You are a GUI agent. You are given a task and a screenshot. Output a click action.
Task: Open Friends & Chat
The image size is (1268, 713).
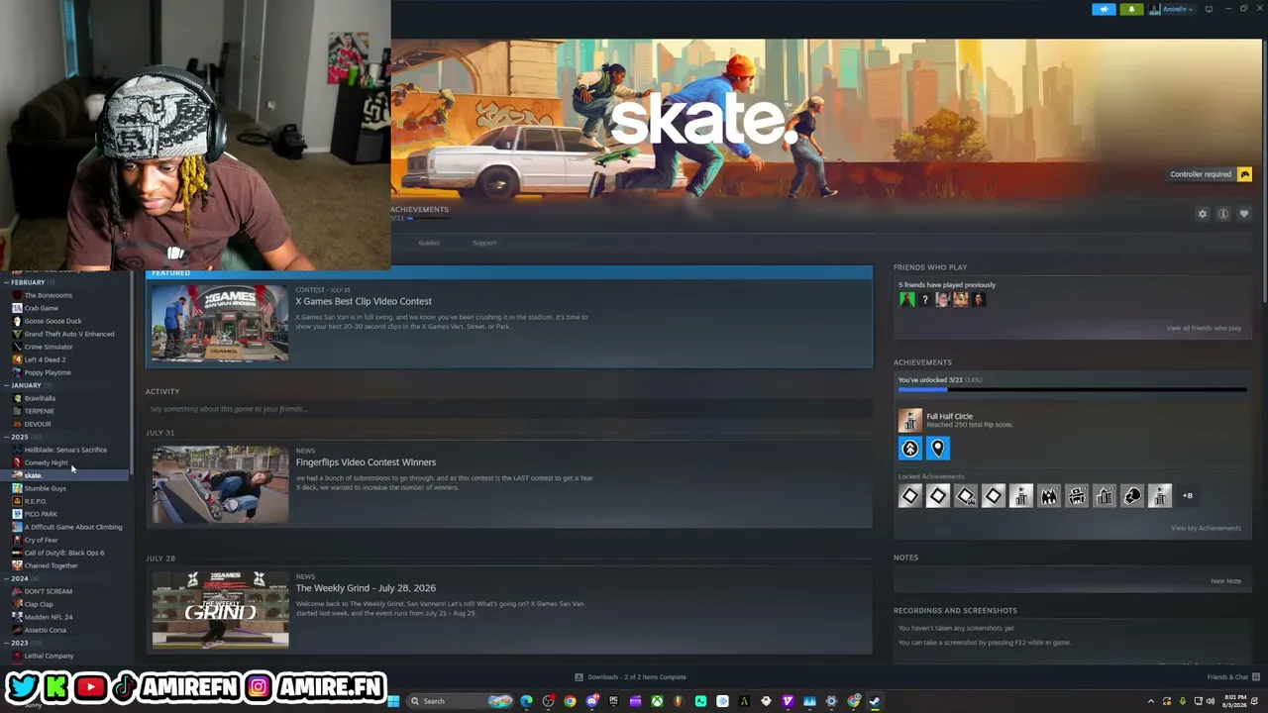click(1233, 677)
